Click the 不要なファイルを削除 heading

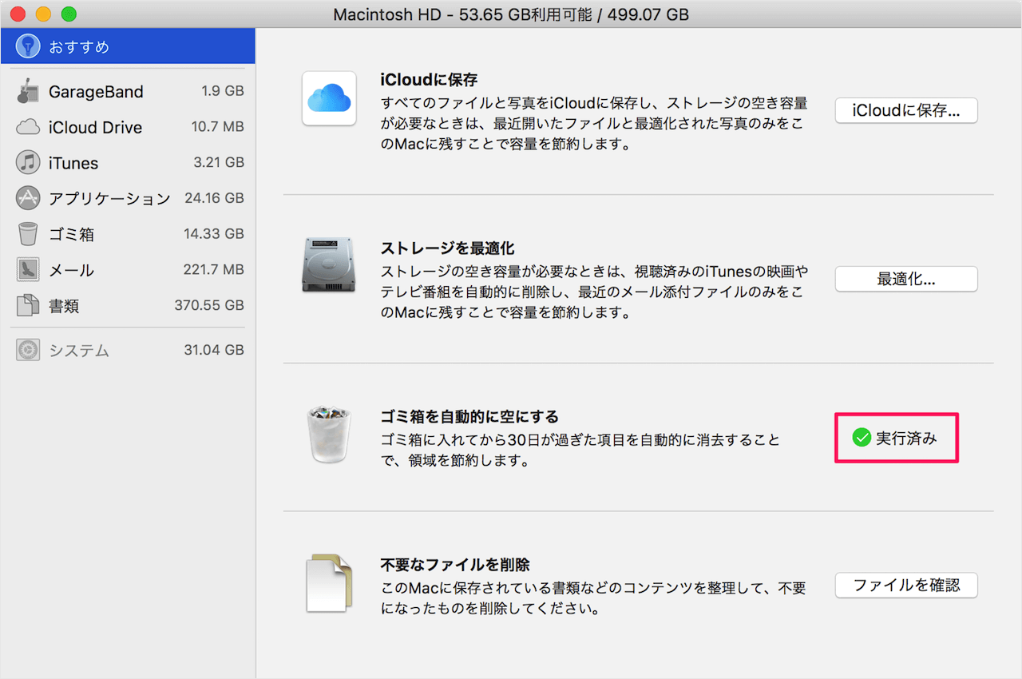[455, 565]
